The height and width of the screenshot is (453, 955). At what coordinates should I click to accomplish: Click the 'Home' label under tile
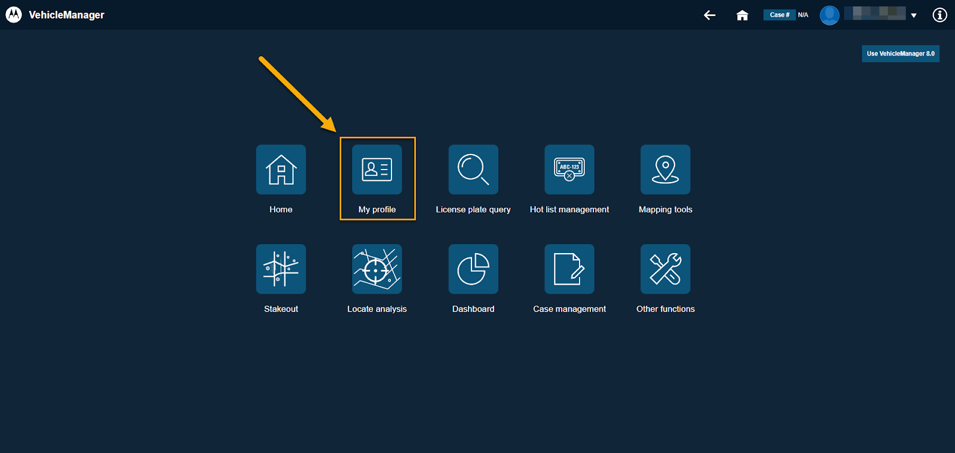click(281, 209)
